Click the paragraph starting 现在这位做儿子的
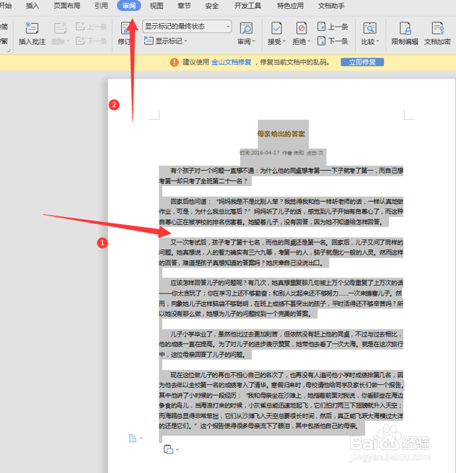 pos(281,400)
